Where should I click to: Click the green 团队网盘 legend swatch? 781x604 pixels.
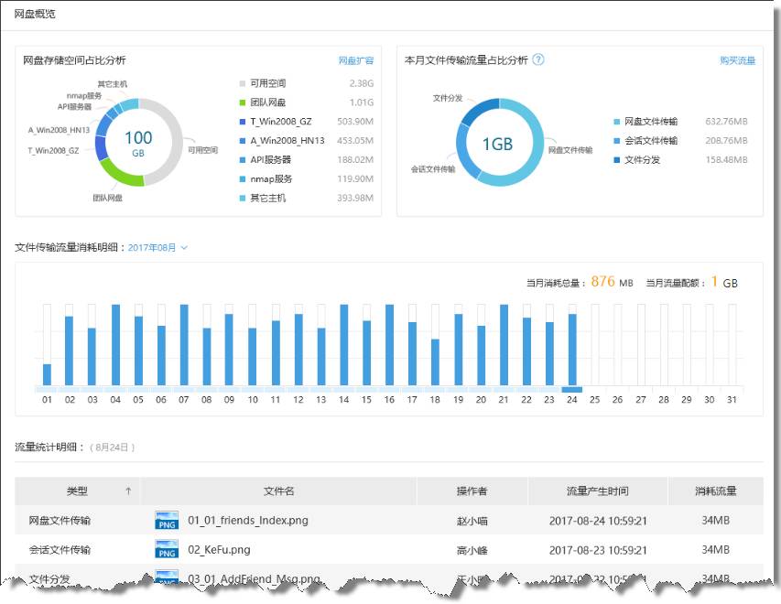243,102
